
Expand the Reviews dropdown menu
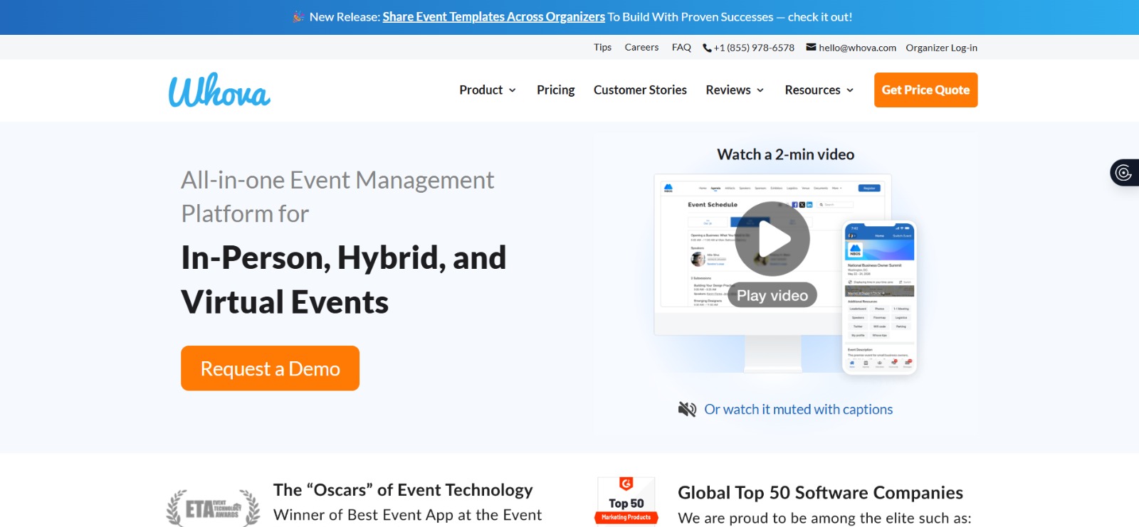coord(735,90)
